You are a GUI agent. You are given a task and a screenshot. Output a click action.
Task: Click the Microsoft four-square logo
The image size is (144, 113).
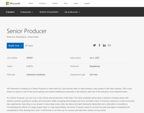pyautogui.click(x=7, y=3)
